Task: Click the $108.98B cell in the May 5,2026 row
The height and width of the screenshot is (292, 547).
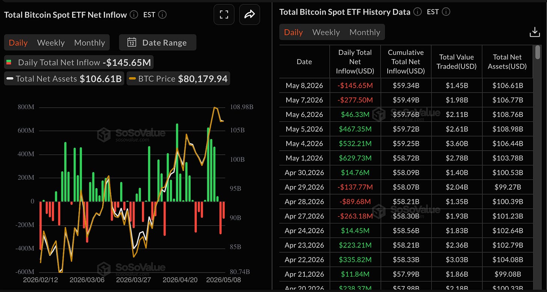Action: (x=508, y=129)
